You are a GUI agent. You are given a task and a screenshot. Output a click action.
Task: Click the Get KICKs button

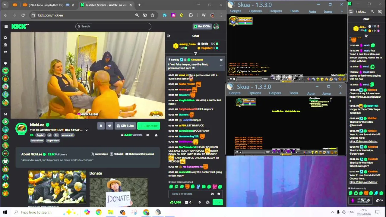(202, 27)
